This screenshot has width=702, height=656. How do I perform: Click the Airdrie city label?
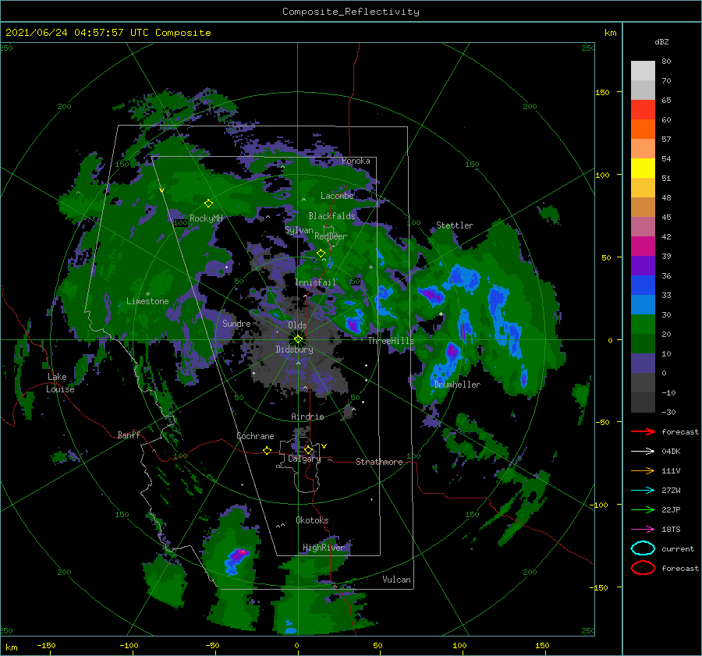coord(307,417)
